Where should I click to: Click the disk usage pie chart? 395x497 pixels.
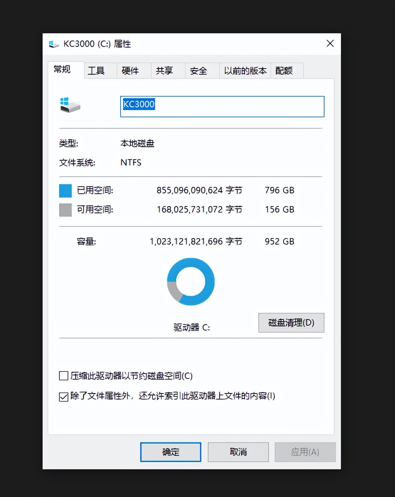[x=191, y=282]
